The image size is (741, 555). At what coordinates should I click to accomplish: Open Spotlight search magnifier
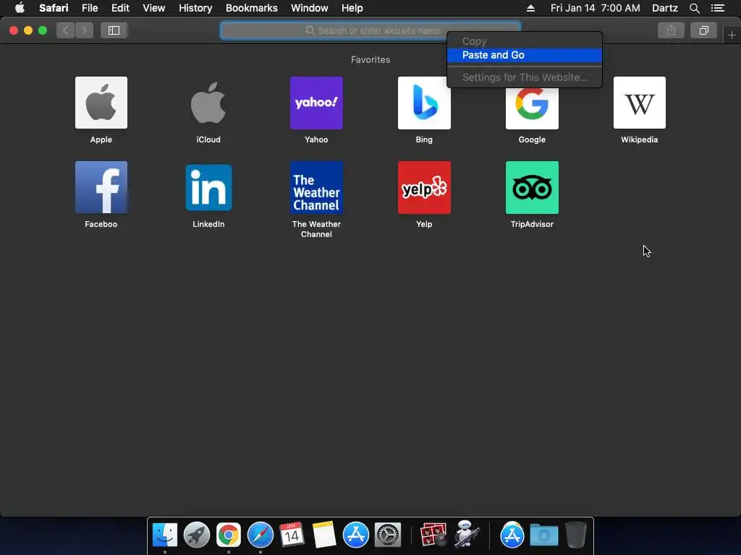pos(694,8)
